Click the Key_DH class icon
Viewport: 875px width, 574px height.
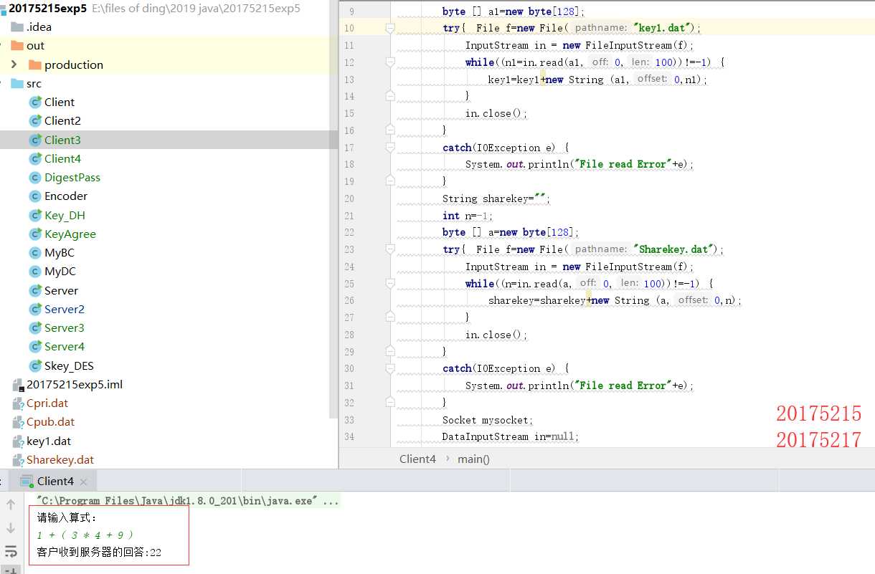[x=35, y=216]
